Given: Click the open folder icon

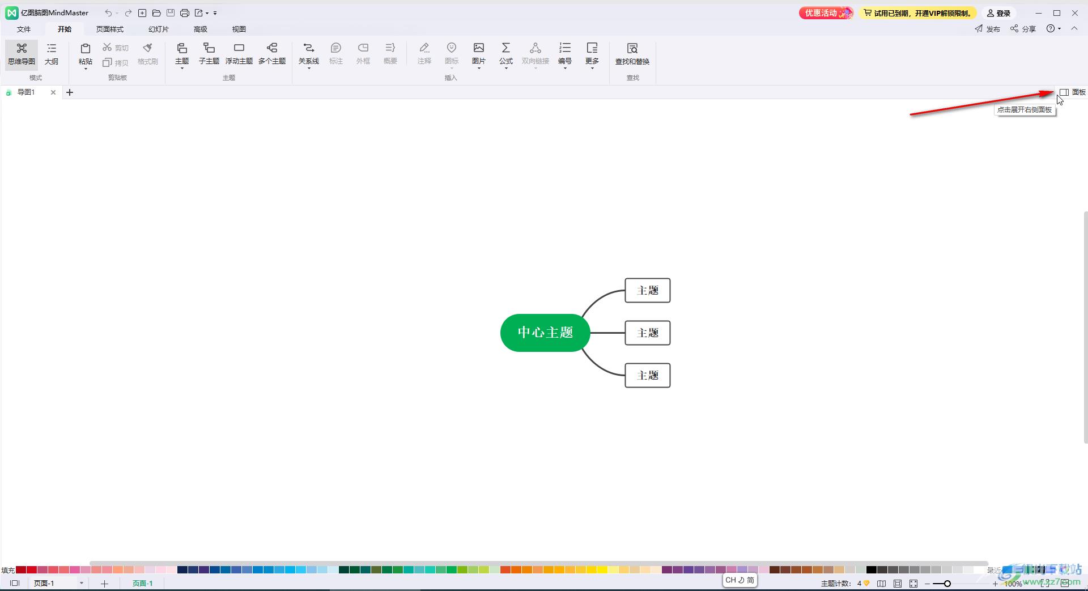Looking at the screenshot, I should [156, 12].
